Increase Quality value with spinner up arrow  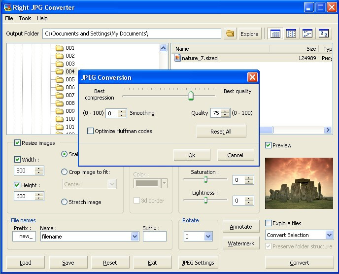pyautogui.click(x=225, y=111)
